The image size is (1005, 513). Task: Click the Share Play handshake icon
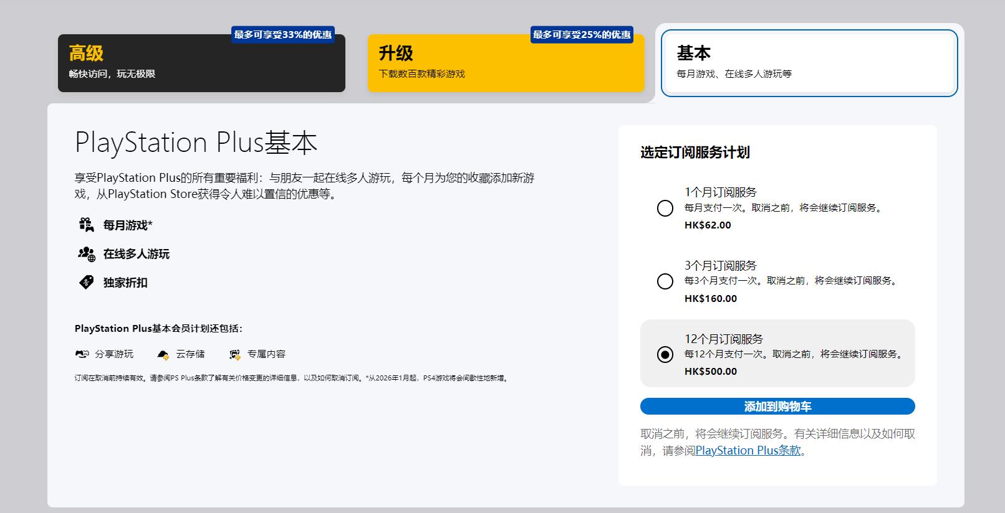pyautogui.click(x=82, y=354)
